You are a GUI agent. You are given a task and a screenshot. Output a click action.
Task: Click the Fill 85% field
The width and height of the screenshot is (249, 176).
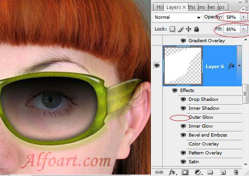point(232,29)
